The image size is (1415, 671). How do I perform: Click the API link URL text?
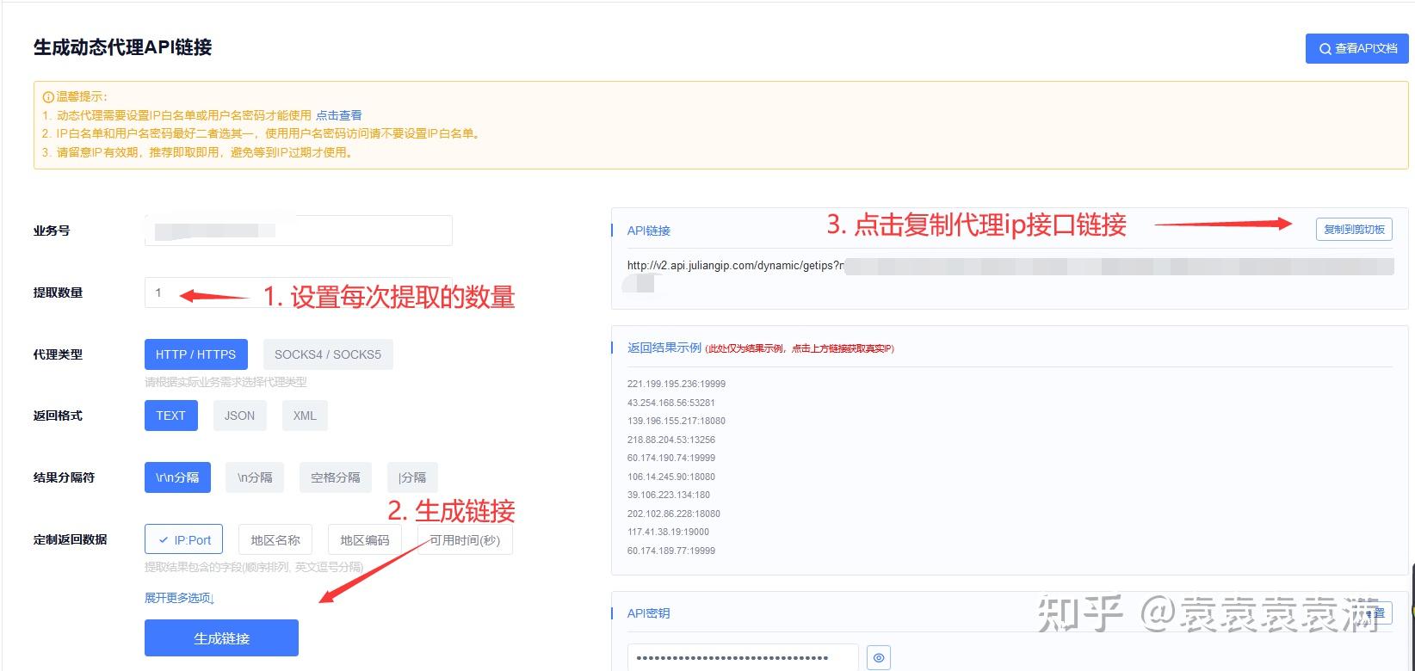click(x=735, y=265)
